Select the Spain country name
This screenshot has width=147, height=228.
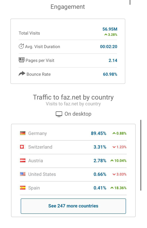[34, 188]
